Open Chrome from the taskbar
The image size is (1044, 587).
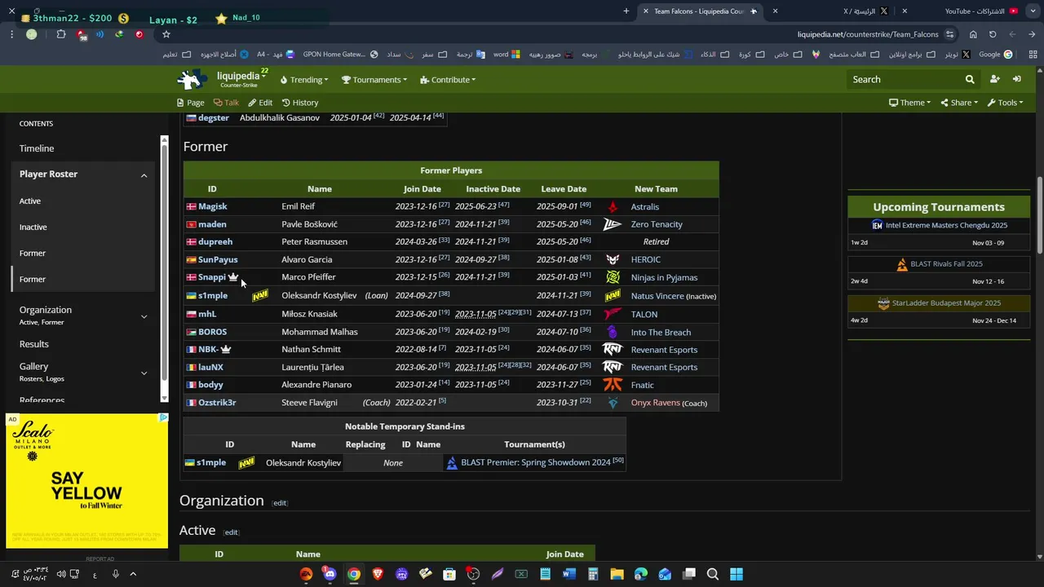pyautogui.click(x=354, y=574)
